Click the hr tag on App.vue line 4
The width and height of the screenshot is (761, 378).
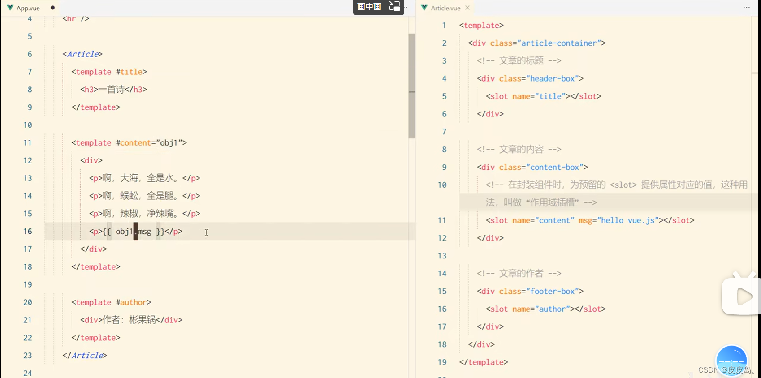76,18
